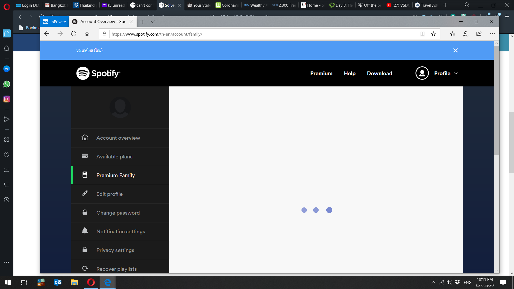The image size is (514, 289).
Task: Open Change password via the lock icon
Action: tap(85, 212)
